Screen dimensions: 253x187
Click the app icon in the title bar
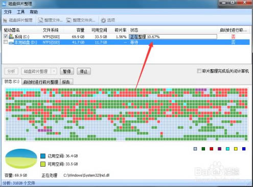coord(4,4)
